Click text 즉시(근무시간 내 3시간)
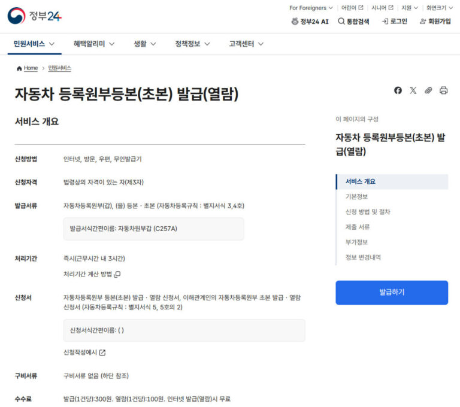 coord(94,259)
